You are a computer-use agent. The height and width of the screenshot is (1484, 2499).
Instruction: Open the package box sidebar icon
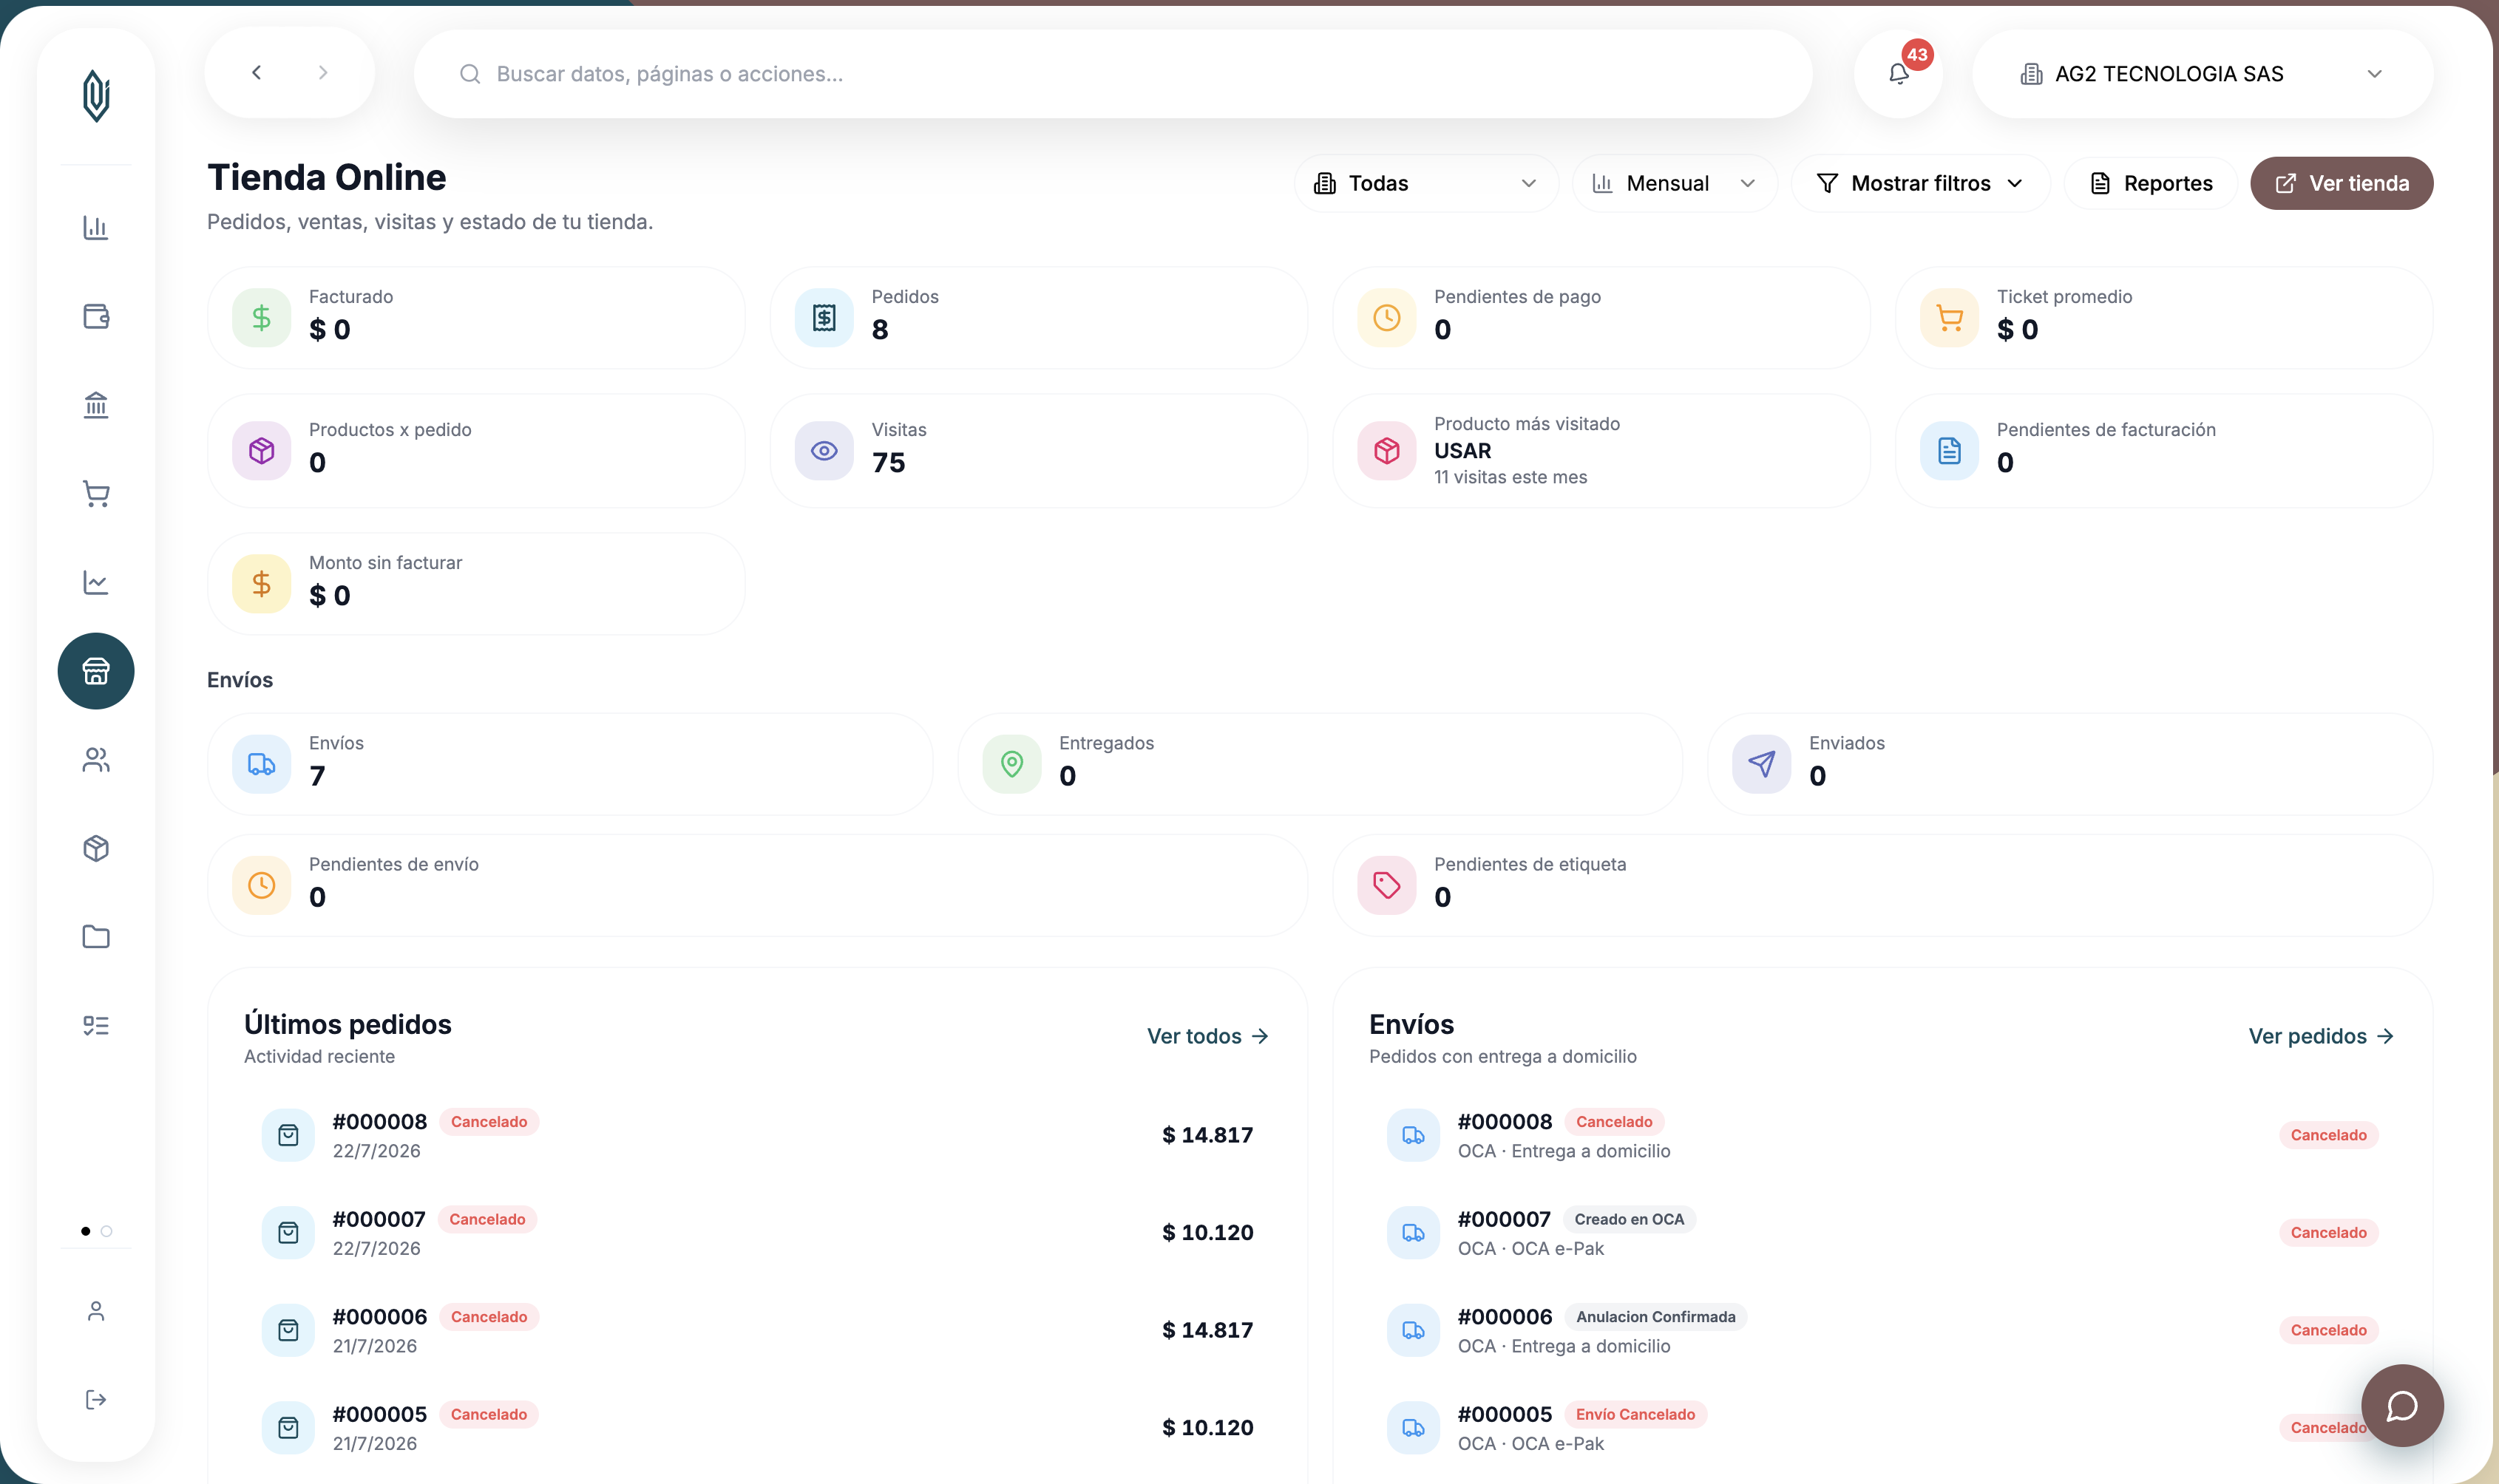[96, 848]
